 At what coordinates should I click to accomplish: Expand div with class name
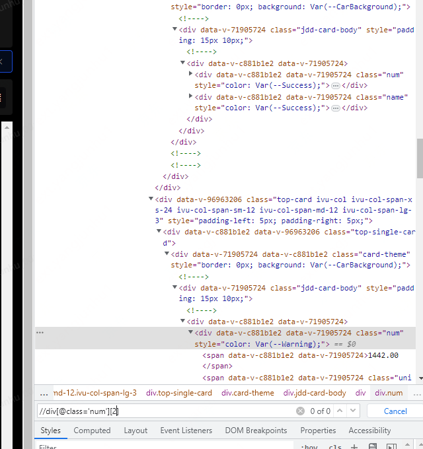(x=191, y=97)
